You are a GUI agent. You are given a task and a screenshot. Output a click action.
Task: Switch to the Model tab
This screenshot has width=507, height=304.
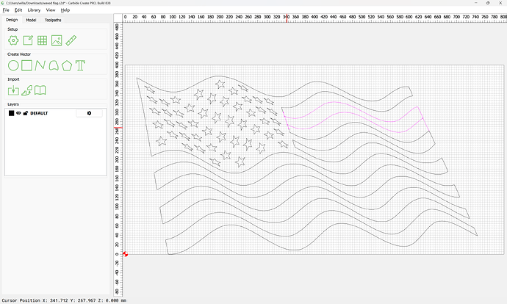[x=31, y=20]
